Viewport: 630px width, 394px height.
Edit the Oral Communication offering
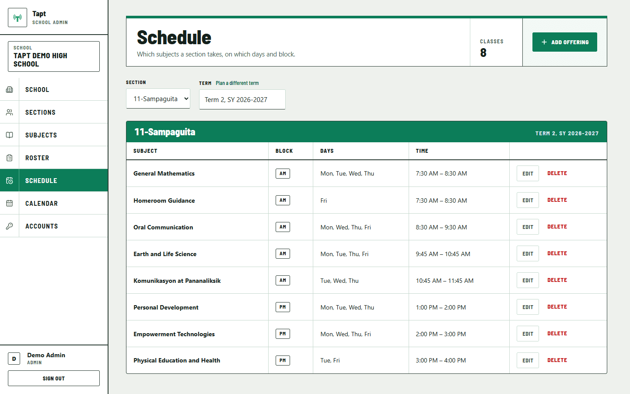point(528,227)
